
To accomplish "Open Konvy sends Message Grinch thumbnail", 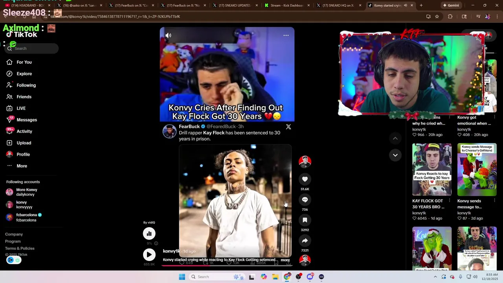I will [477, 169].
